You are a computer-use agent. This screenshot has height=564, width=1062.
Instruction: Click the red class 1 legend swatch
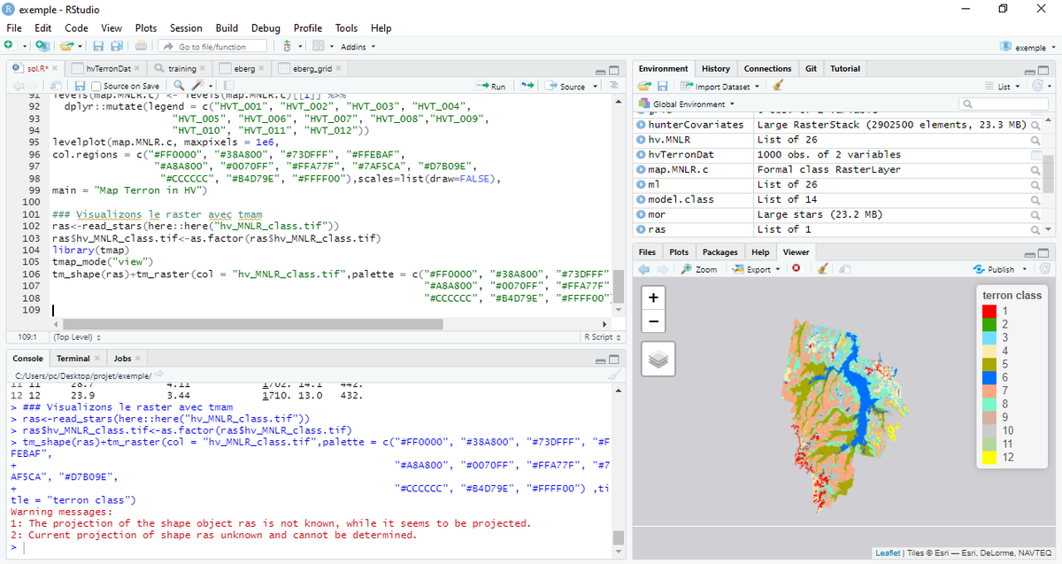click(989, 311)
